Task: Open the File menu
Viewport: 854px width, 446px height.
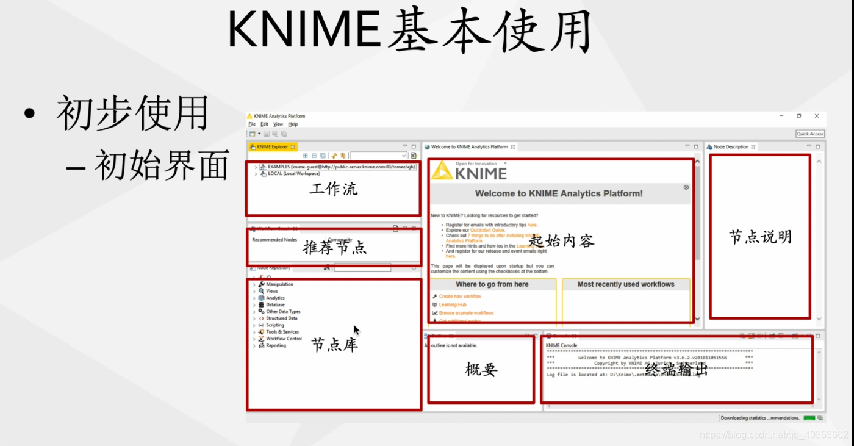Action: pos(252,124)
